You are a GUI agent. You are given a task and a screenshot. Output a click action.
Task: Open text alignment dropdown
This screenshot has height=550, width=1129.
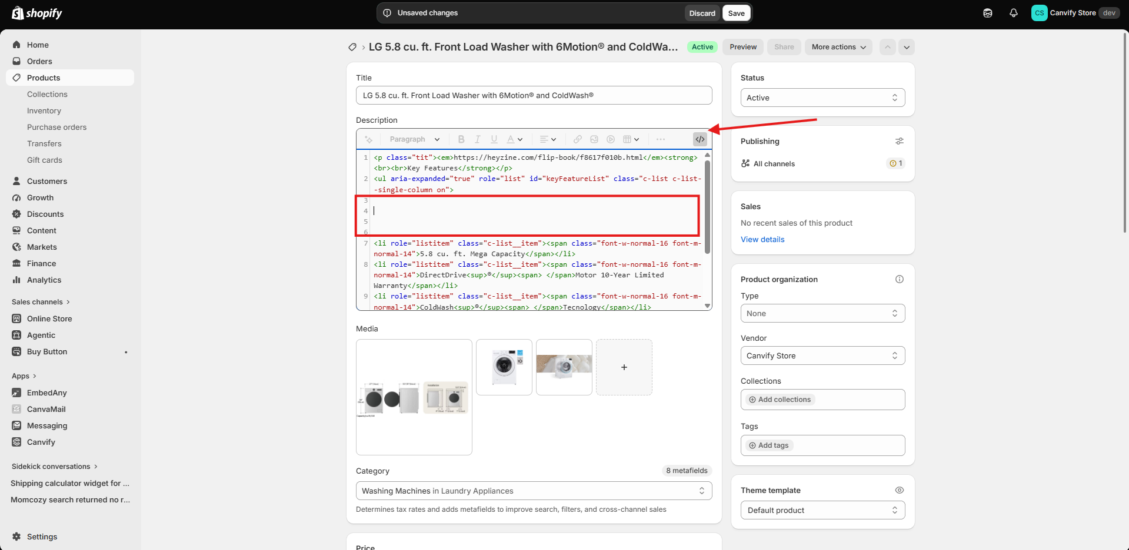(548, 139)
